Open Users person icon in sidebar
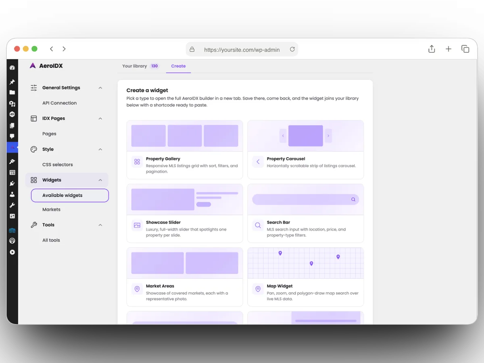The width and height of the screenshot is (484, 363). pos(12,194)
